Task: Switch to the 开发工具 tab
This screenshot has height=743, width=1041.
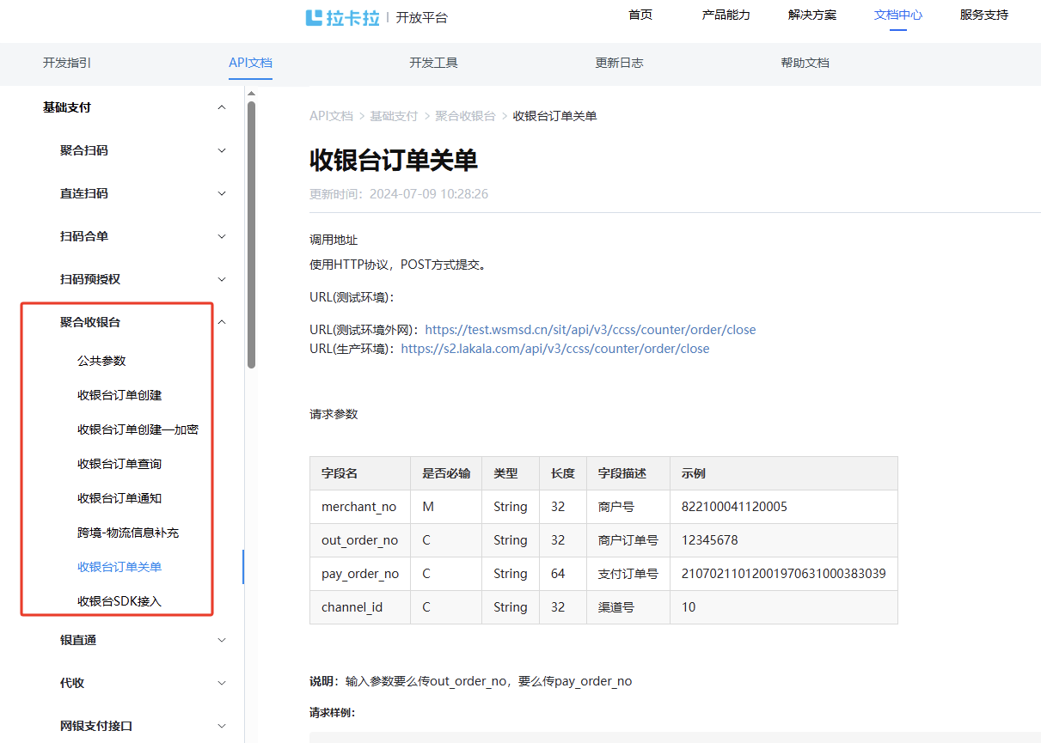Action: click(x=433, y=63)
